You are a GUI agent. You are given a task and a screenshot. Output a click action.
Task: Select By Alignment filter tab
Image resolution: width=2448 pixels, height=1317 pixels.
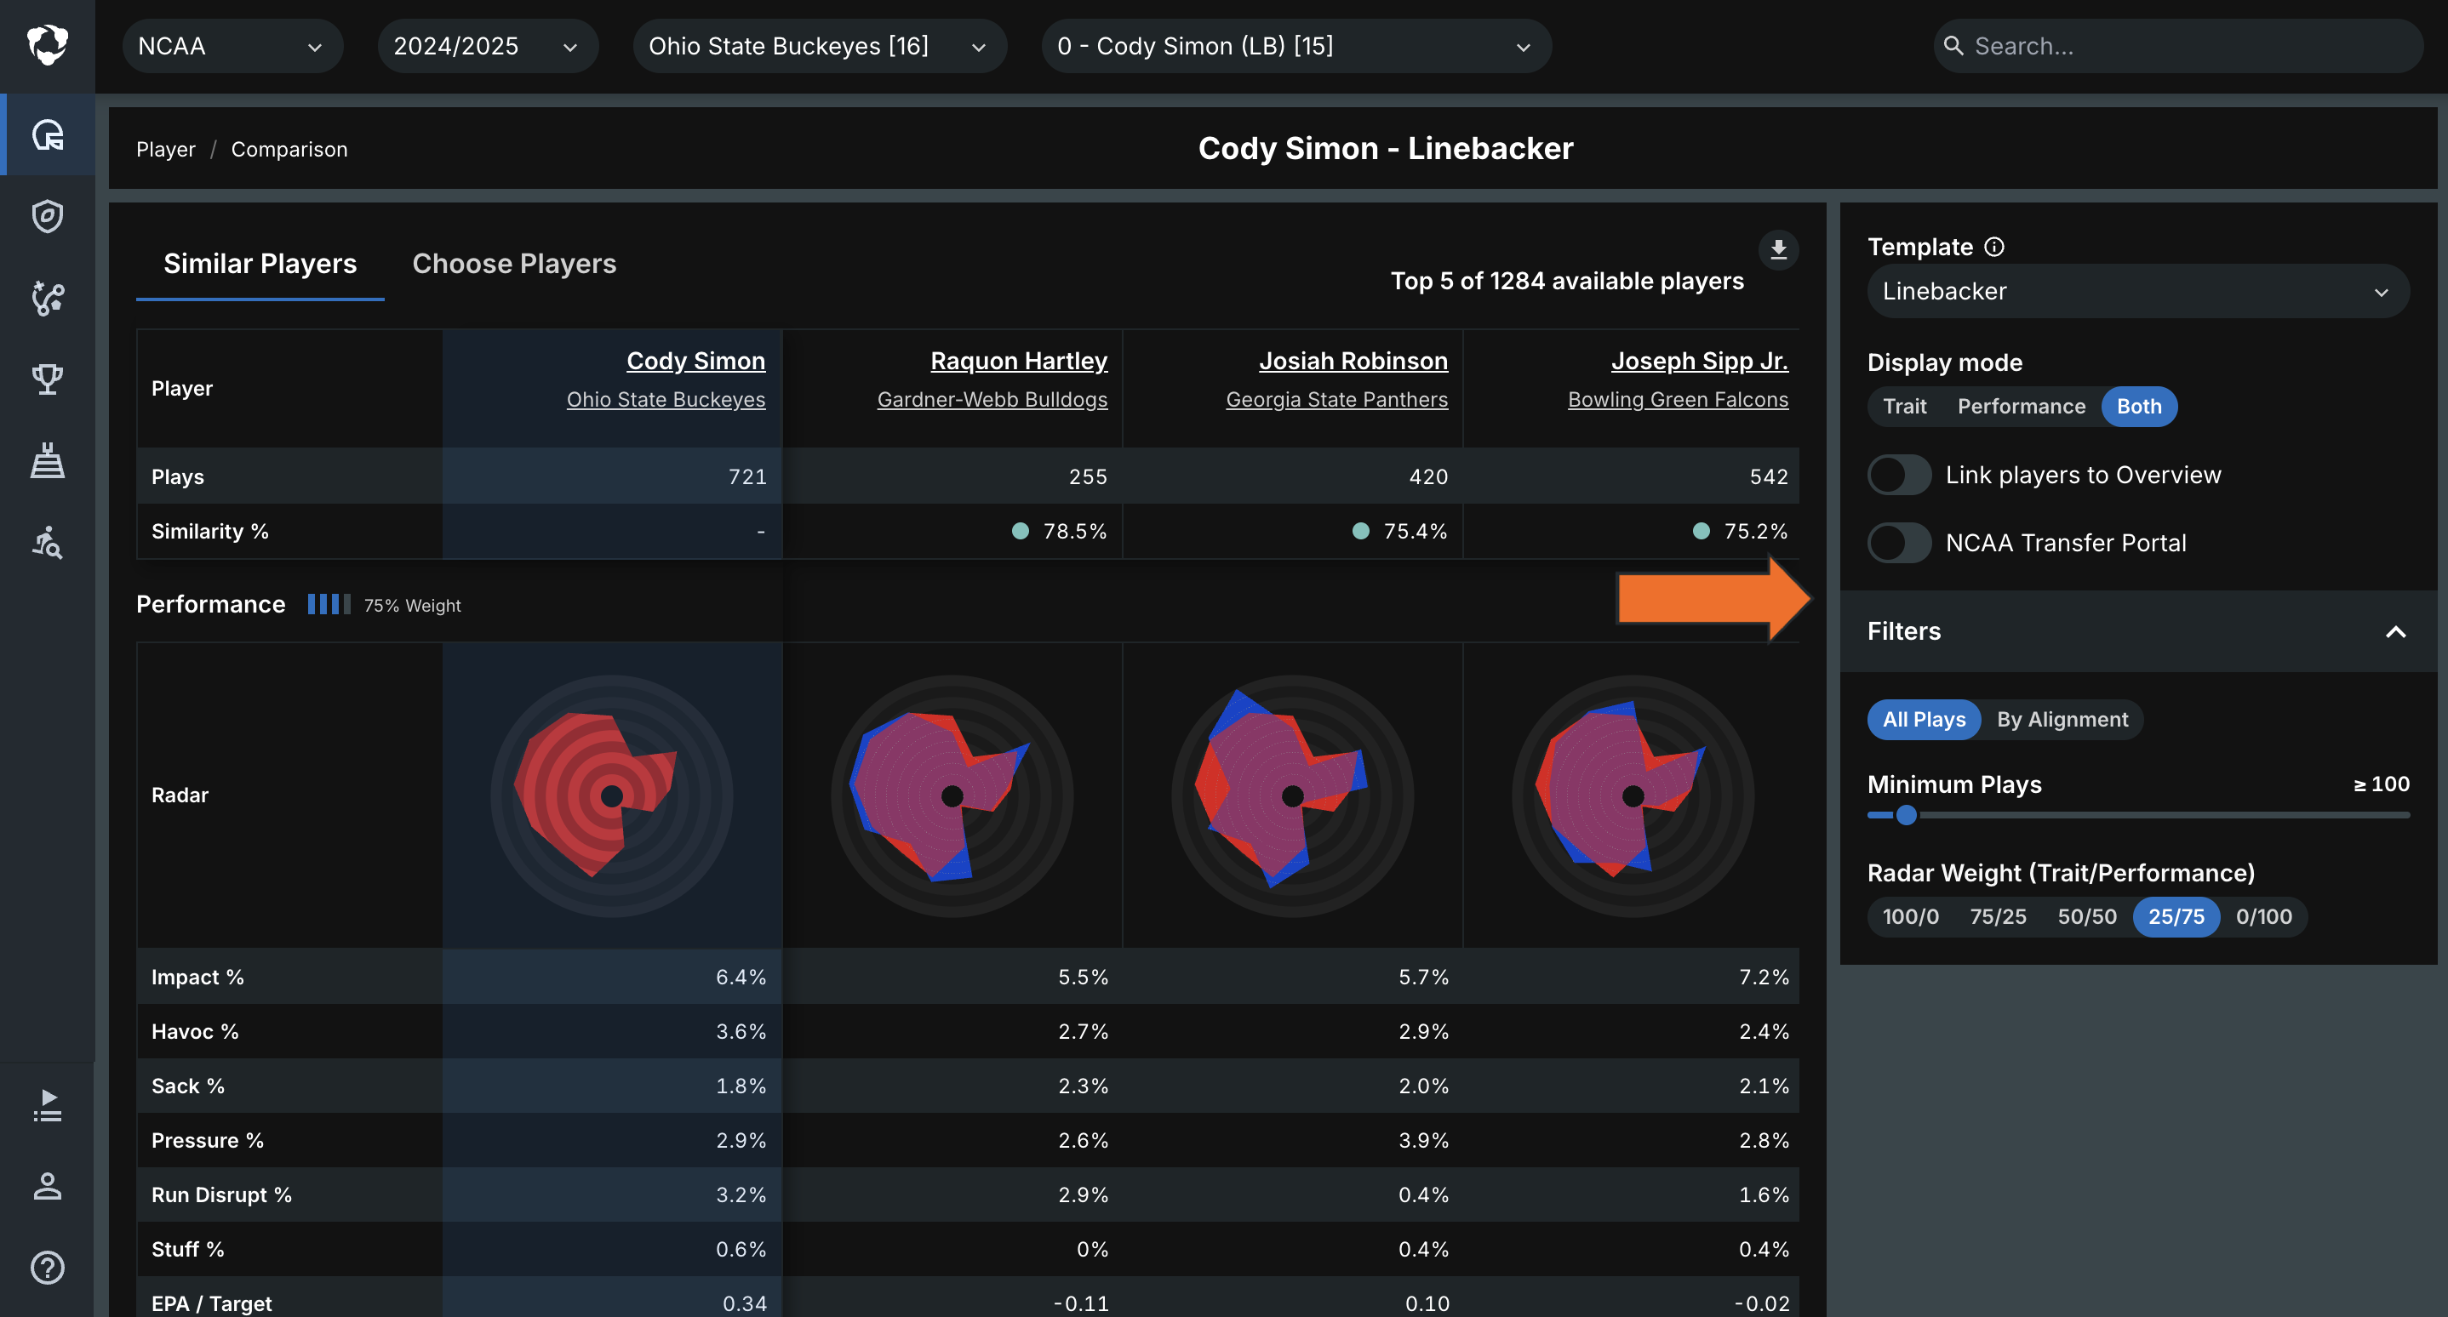pyautogui.click(x=2062, y=720)
